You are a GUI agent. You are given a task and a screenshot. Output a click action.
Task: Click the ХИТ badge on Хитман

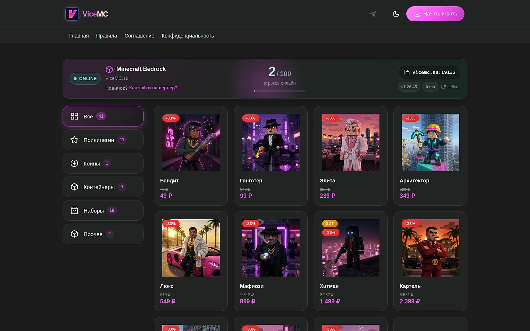tap(330, 224)
